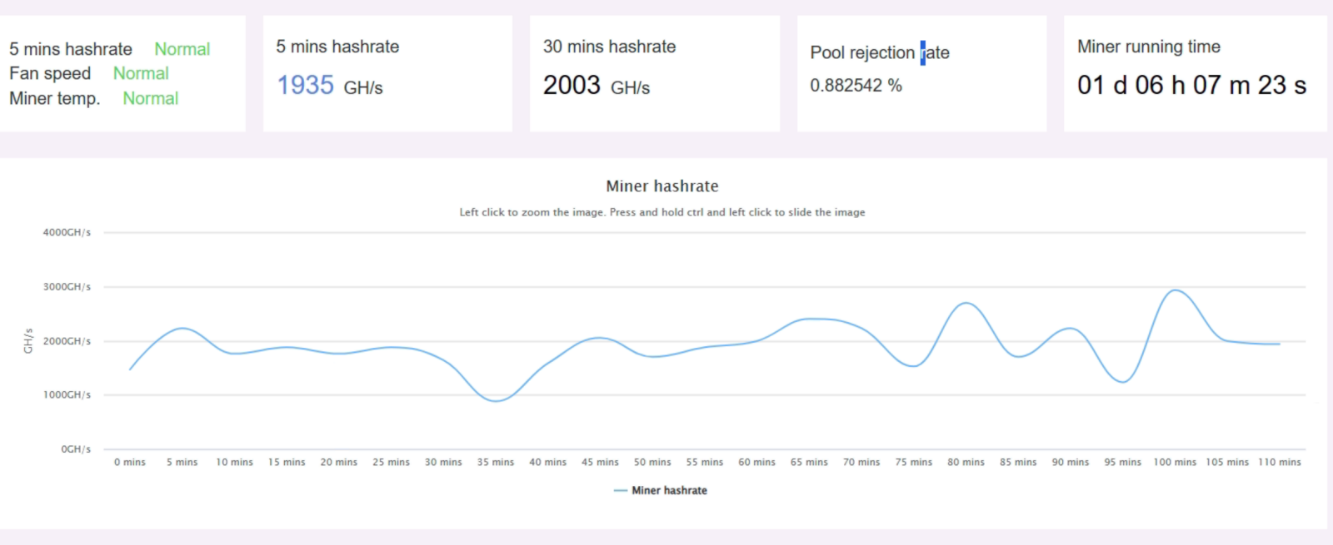Click the miner running time value
Screen dimensions: 1333x545
1191,85
